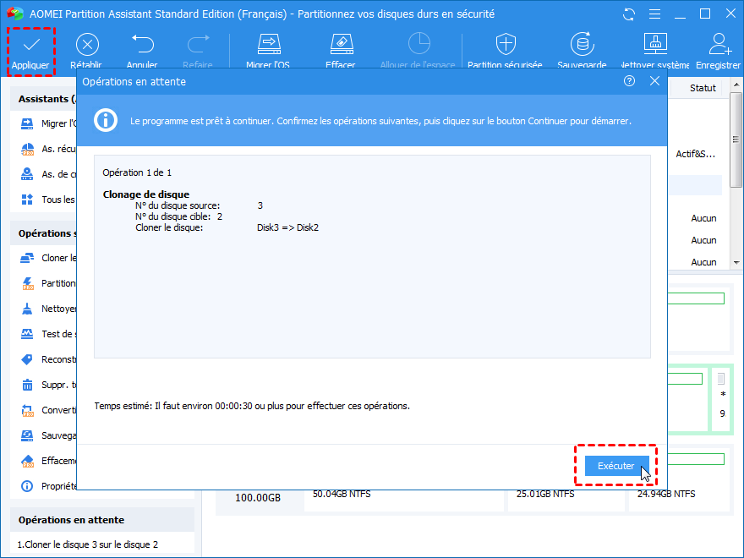Open the Partition sécurisée tool
Image resolution: width=744 pixels, height=558 pixels.
506,51
